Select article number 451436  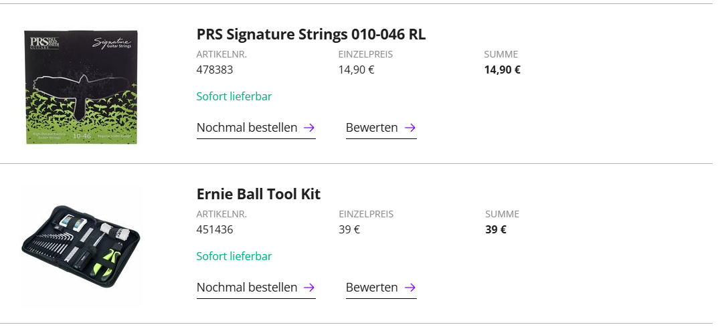click(215, 229)
